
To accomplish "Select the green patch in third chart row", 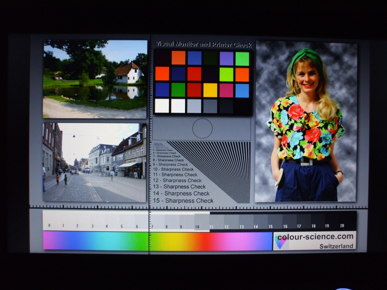I will point(178,90).
